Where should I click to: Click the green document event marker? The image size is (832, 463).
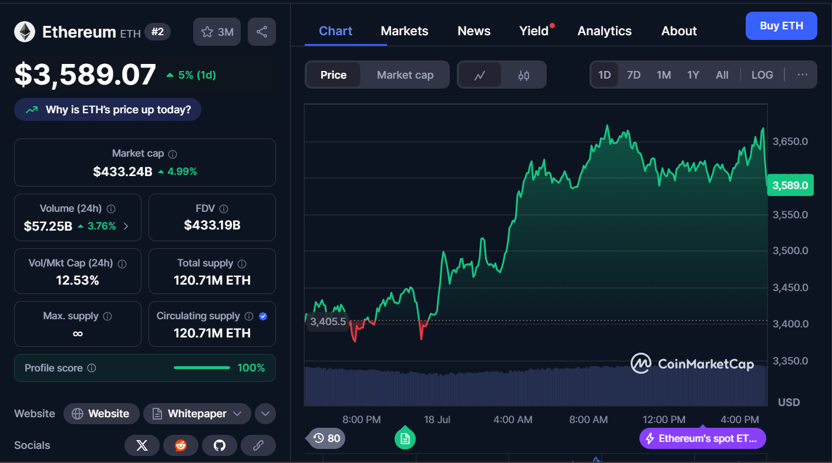405,438
